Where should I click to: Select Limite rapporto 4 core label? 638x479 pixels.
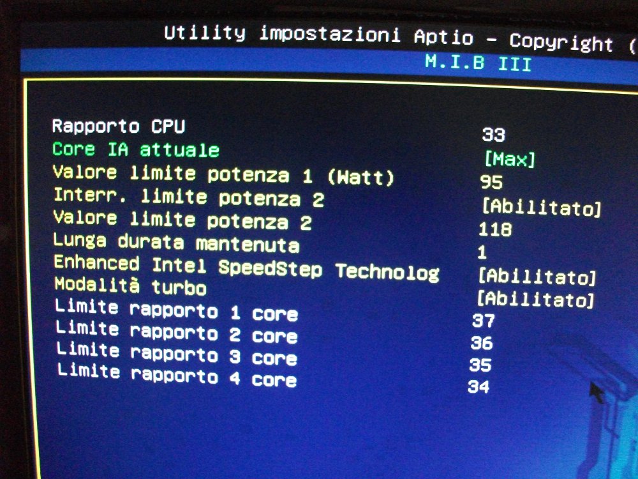coord(177,375)
